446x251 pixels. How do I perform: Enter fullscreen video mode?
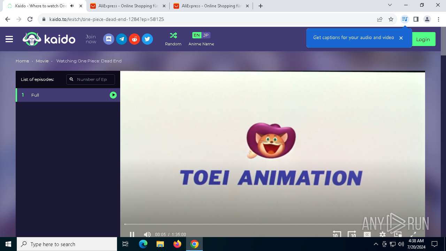tap(413, 235)
